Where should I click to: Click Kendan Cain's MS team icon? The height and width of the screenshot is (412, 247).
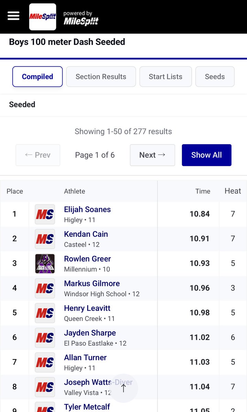[45, 239]
